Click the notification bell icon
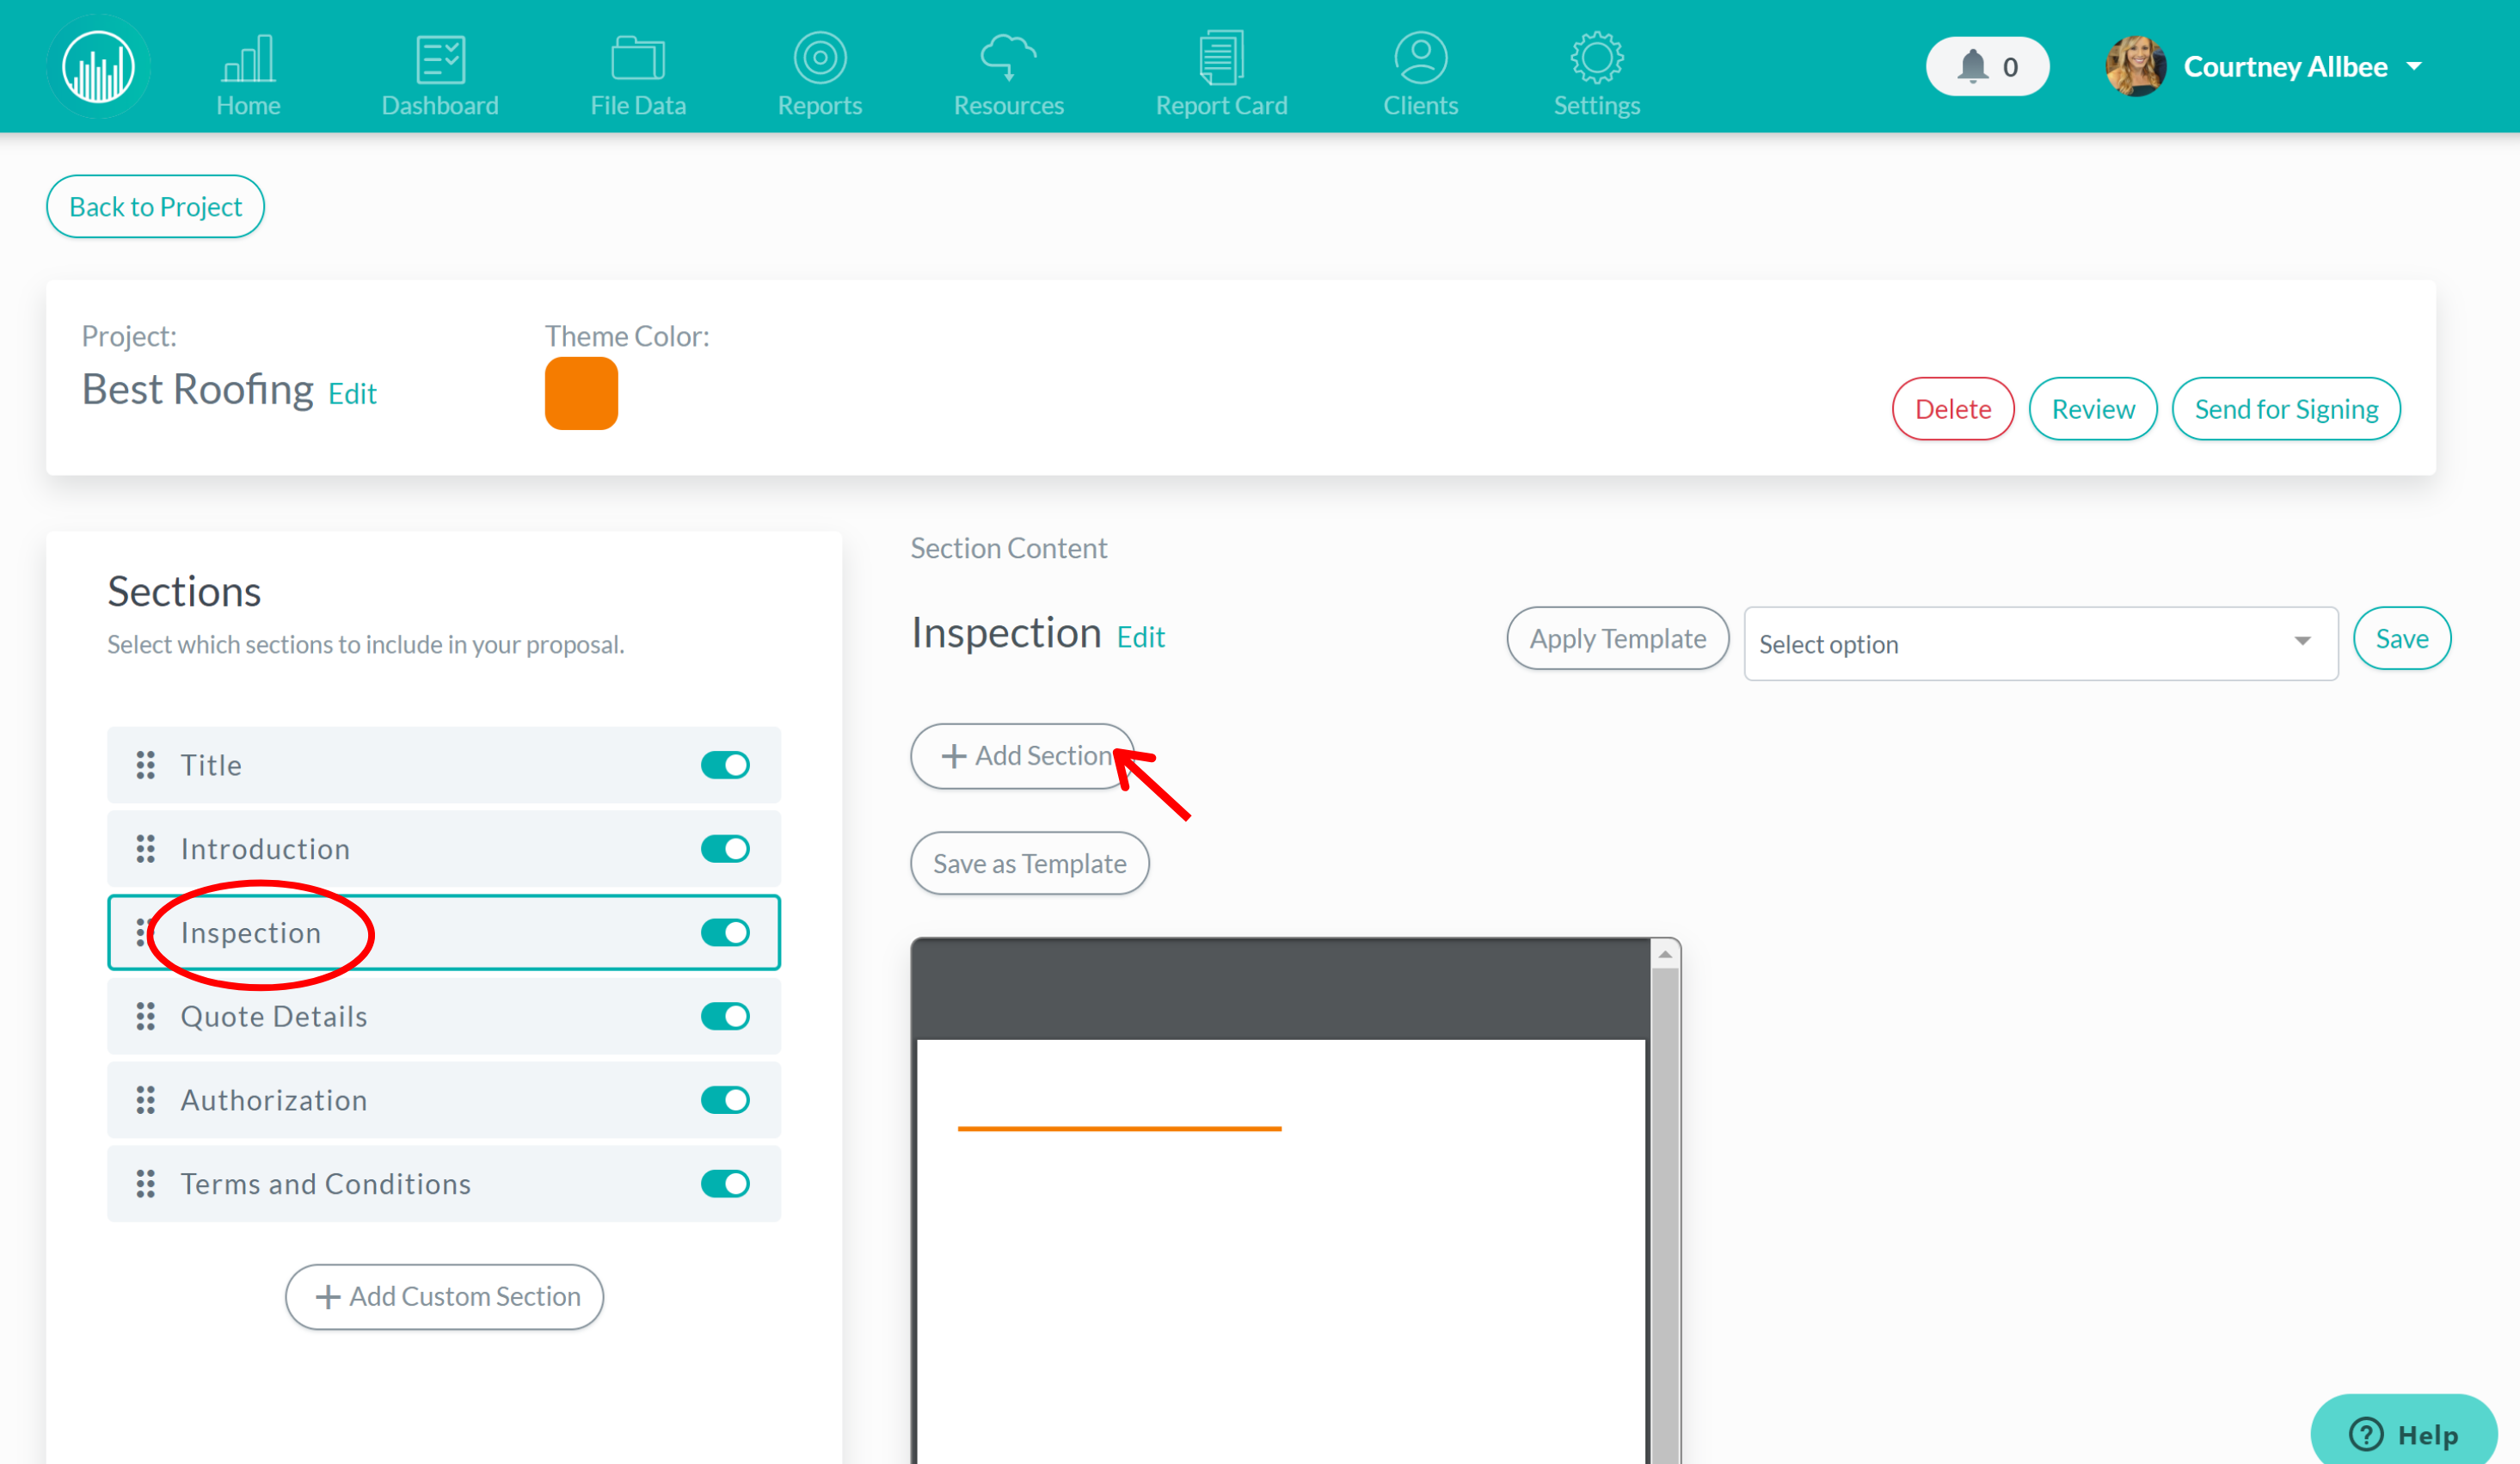The image size is (2520, 1464). pyautogui.click(x=1972, y=66)
